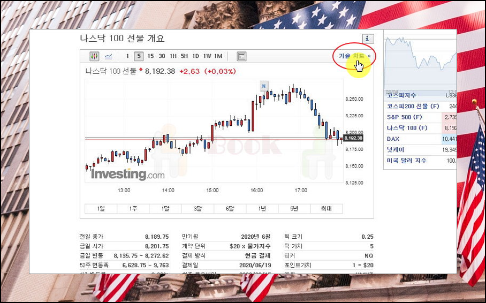Open the news table icon in chart toolbar
This screenshot has width=486, height=303.
[x=241, y=56]
